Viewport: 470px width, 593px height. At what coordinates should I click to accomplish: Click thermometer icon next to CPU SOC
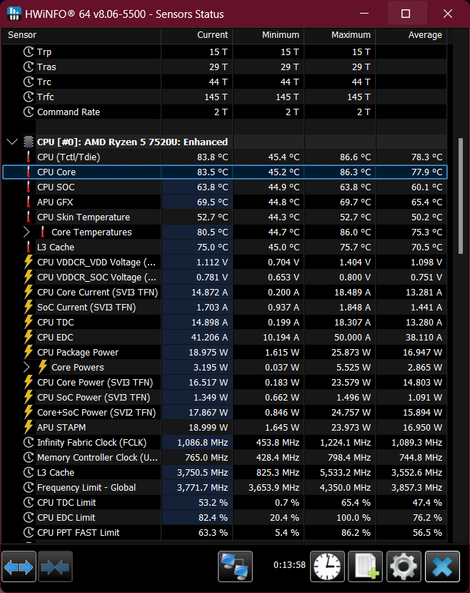pos(29,187)
